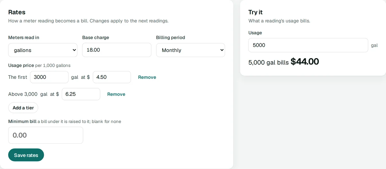Edit the Base charge field

117,50
